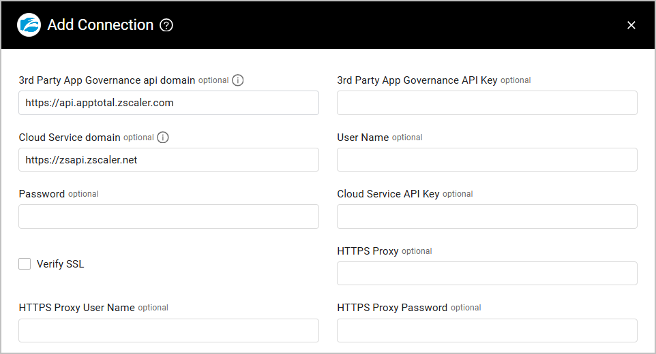Open the help icon beside Add Connection
The image size is (656, 354).
166,25
